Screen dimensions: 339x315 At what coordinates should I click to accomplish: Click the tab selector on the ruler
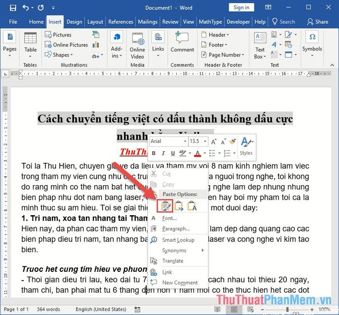(5, 74)
